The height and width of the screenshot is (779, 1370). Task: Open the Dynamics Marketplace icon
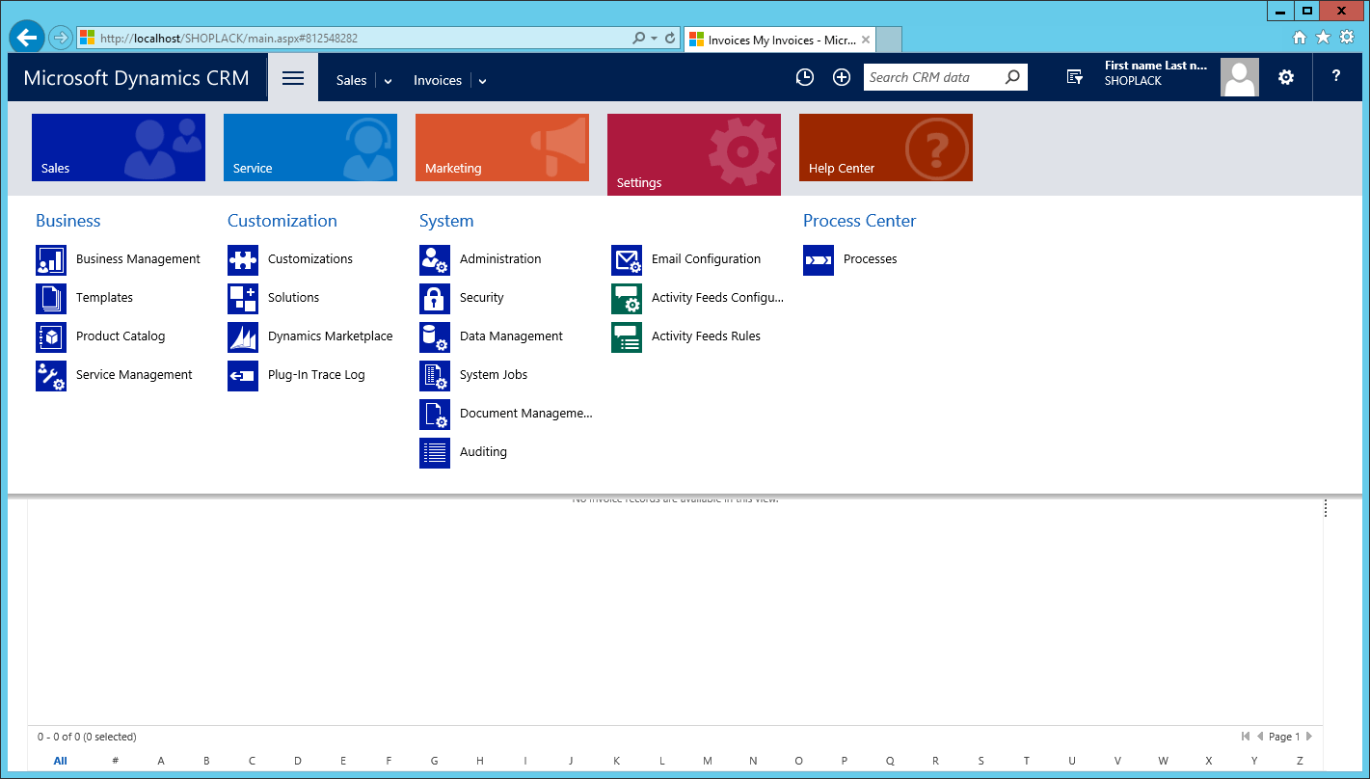(243, 336)
